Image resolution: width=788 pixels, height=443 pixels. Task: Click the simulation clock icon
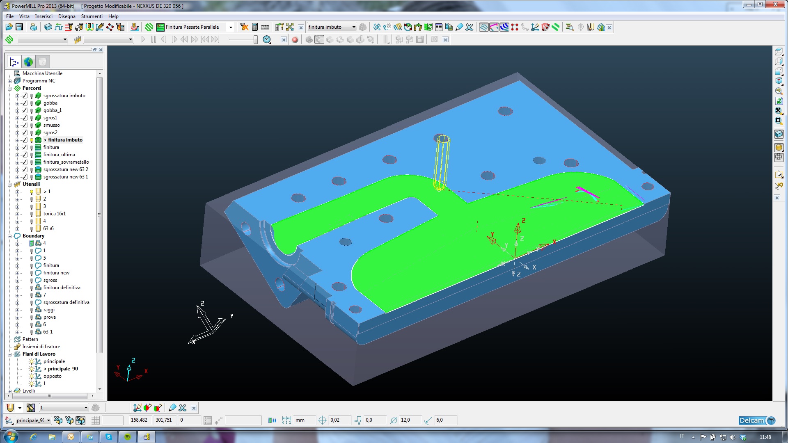(x=267, y=39)
